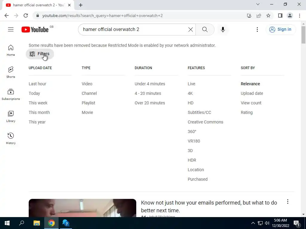The image size is (306, 229).
Task: Go back with browser back arrow
Action: tap(7, 16)
